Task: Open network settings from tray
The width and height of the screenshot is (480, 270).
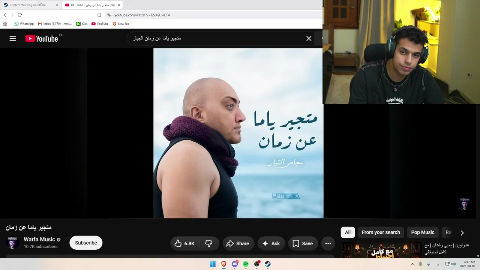Action: tap(447, 264)
